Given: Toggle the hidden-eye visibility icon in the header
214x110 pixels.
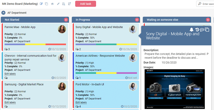Looking at the screenshot, I should [x=52, y=4].
